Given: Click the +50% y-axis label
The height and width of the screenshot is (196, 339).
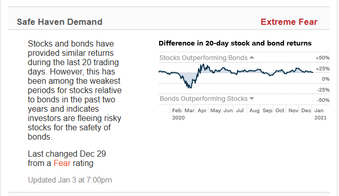Looking at the screenshot, I should tap(322, 58).
